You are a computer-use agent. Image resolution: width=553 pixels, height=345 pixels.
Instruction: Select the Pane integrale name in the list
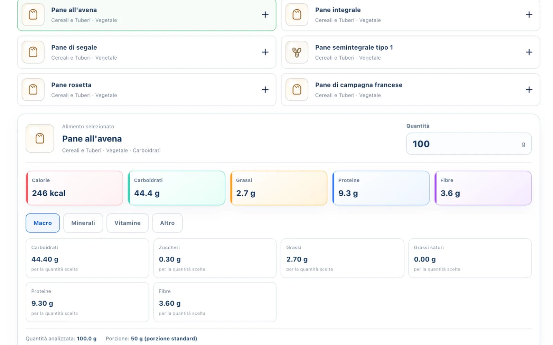(x=338, y=10)
